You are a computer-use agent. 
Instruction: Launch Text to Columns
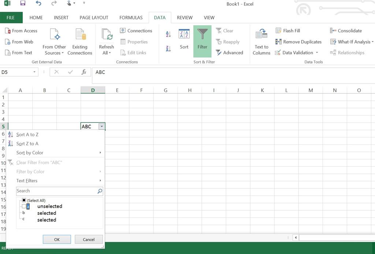click(261, 41)
